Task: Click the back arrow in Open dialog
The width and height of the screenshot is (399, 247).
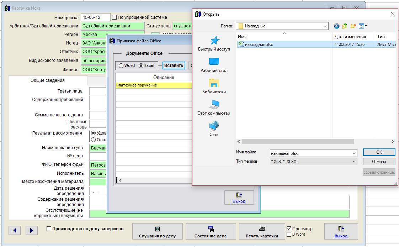Action: point(337,26)
